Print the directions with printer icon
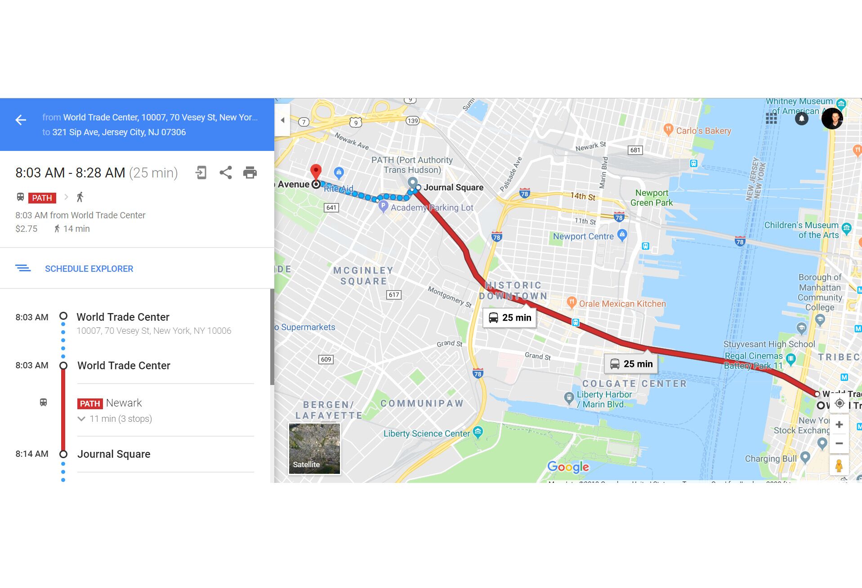The width and height of the screenshot is (862, 588). tap(250, 172)
